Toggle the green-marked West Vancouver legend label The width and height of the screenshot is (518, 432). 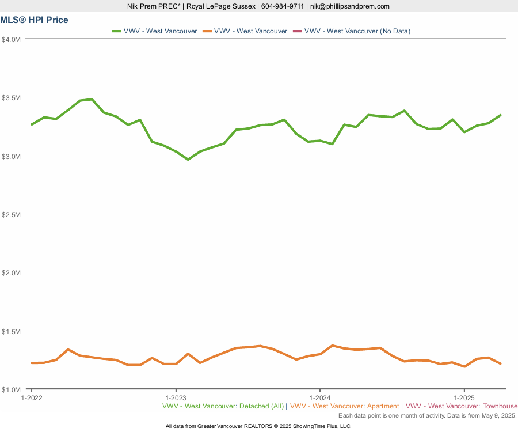160,31
